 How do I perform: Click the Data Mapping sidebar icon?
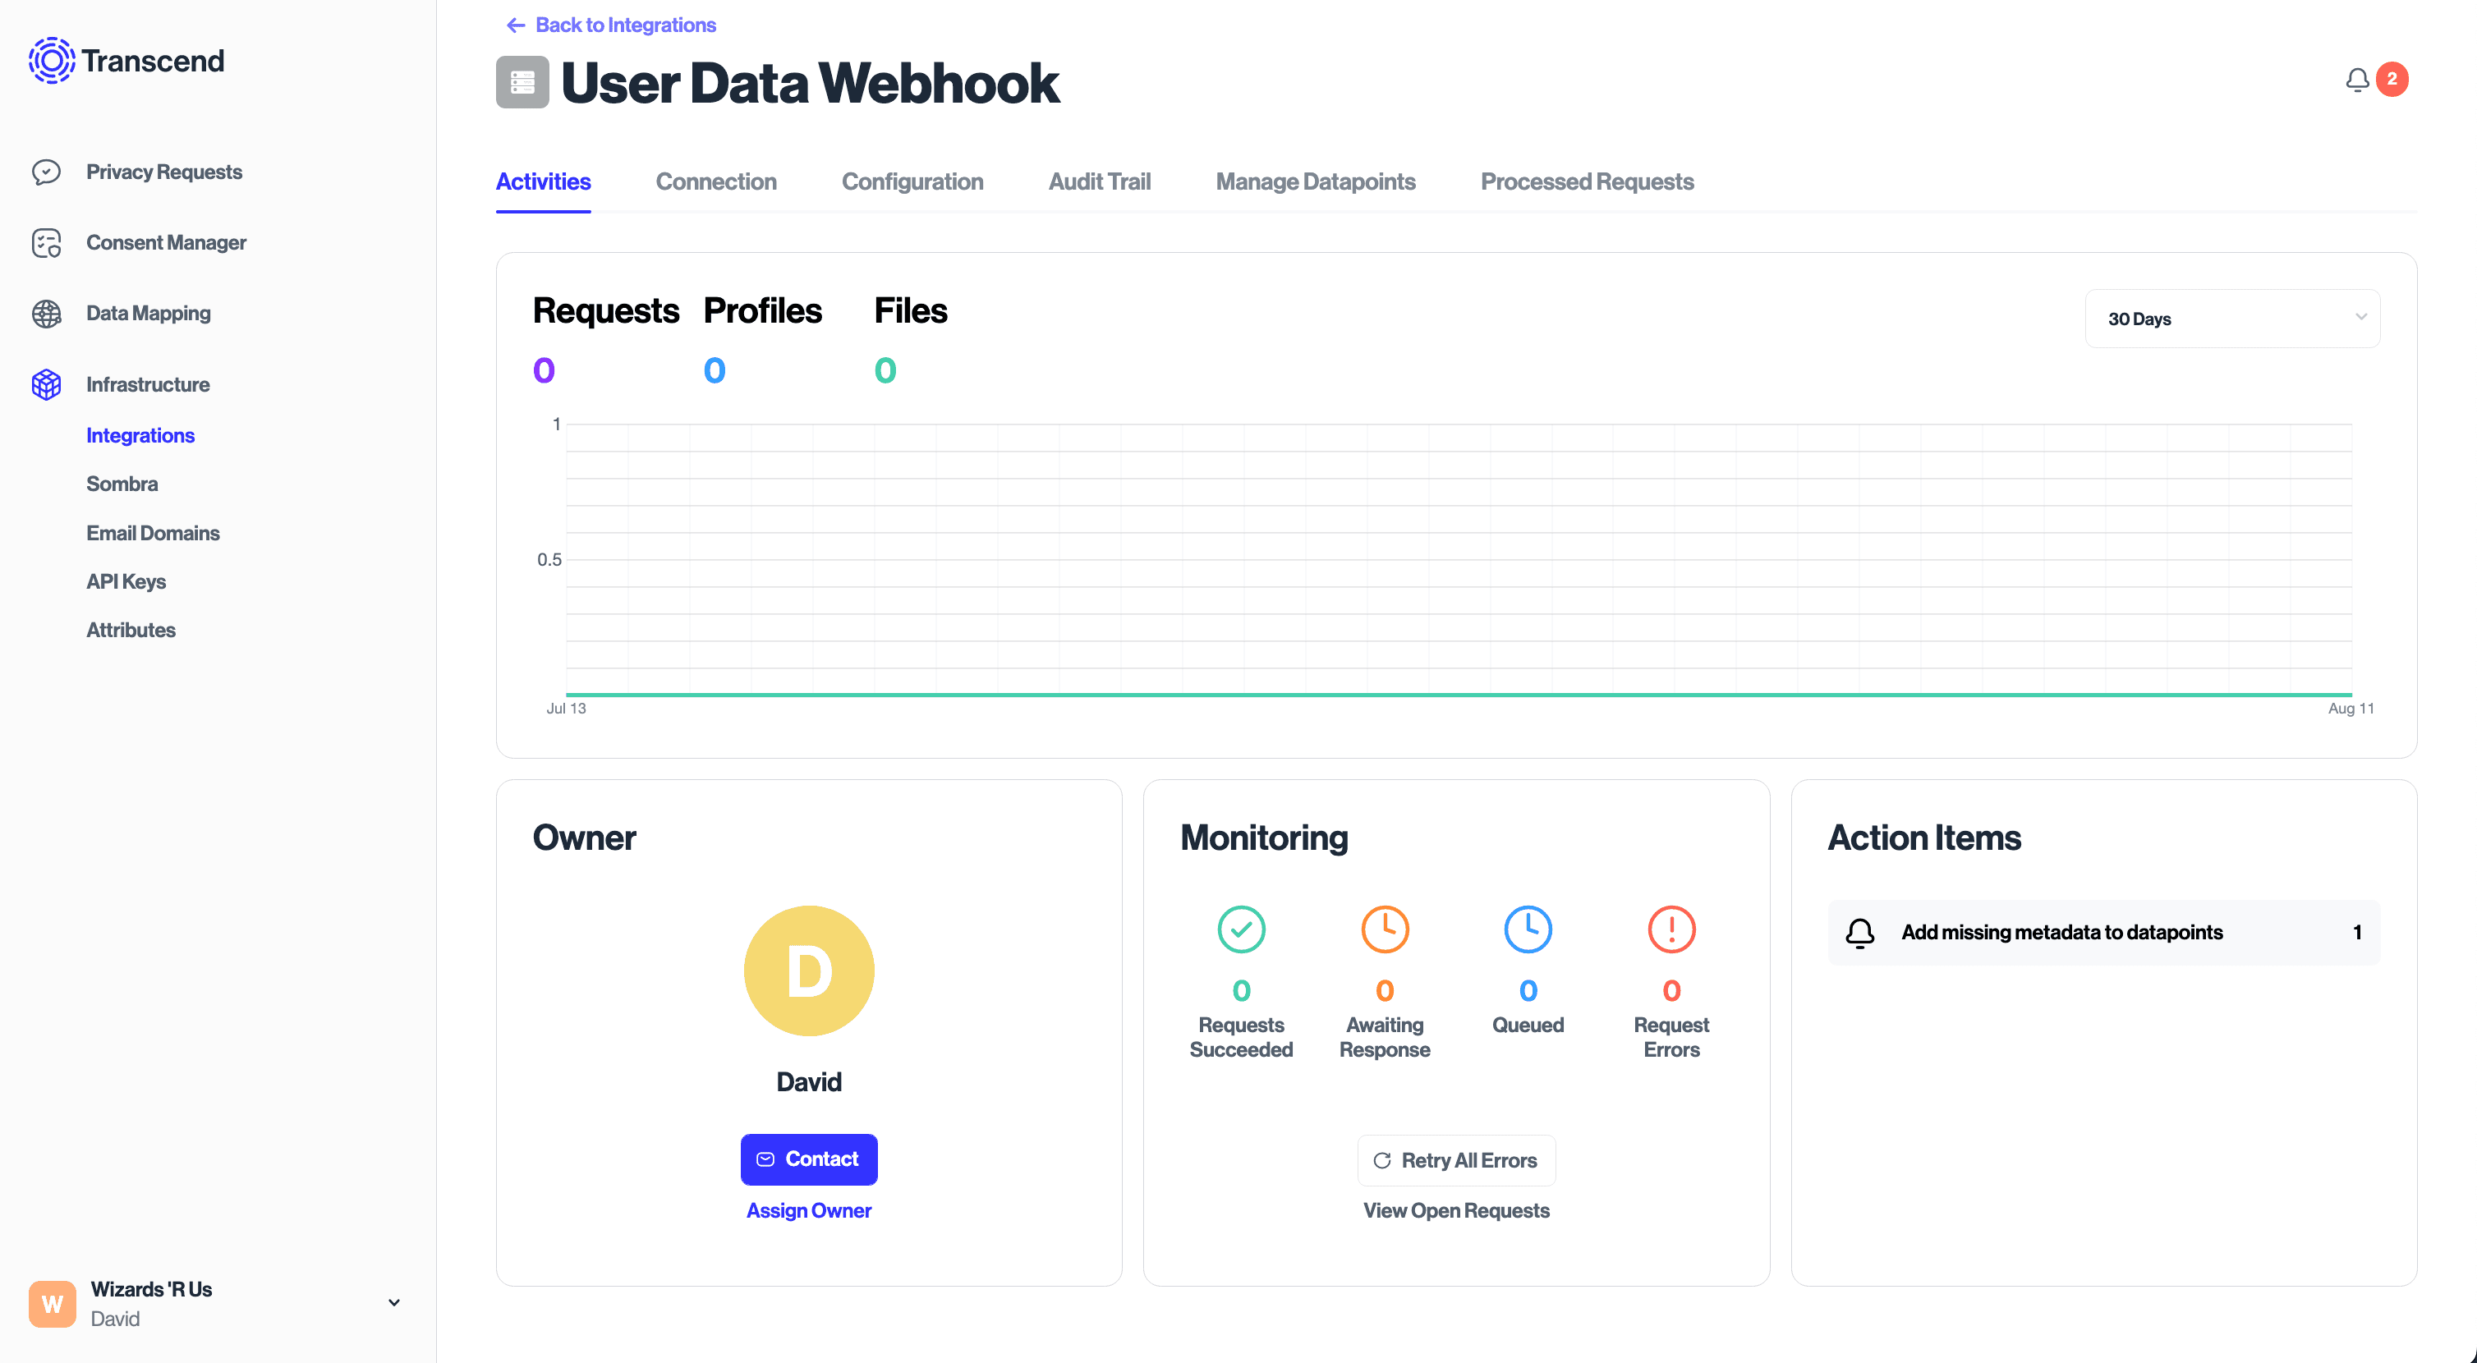pyautogui.click(x=45, y=312)
